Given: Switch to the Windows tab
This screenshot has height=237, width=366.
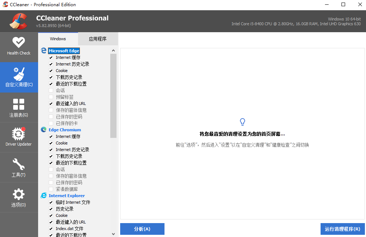Looking at the screenshot, I should (x=58, y=39).
